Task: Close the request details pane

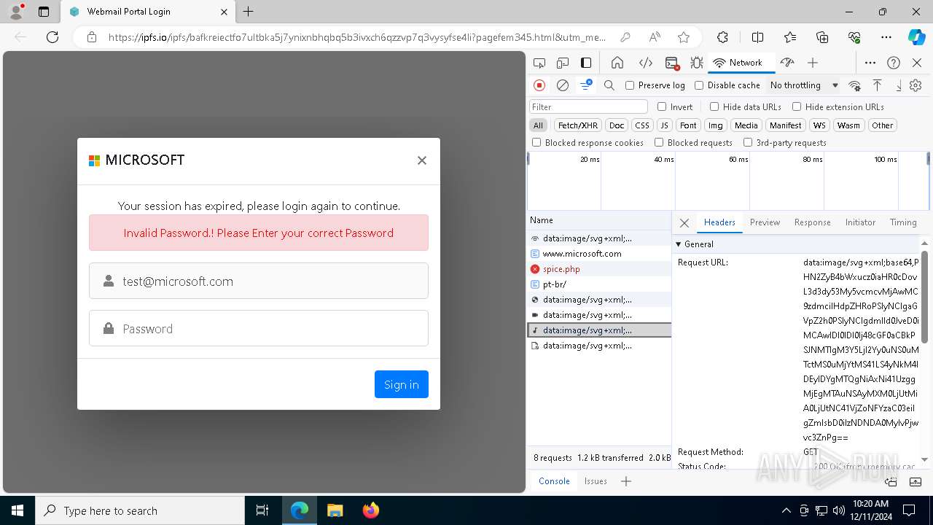Action: (x=684, y=222)
